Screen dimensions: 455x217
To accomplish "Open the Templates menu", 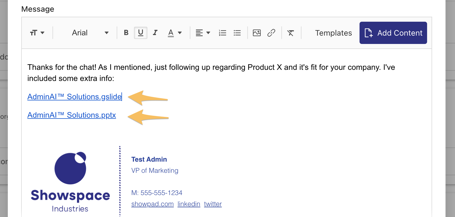I will pyautogui.click(x=334, y=33).
